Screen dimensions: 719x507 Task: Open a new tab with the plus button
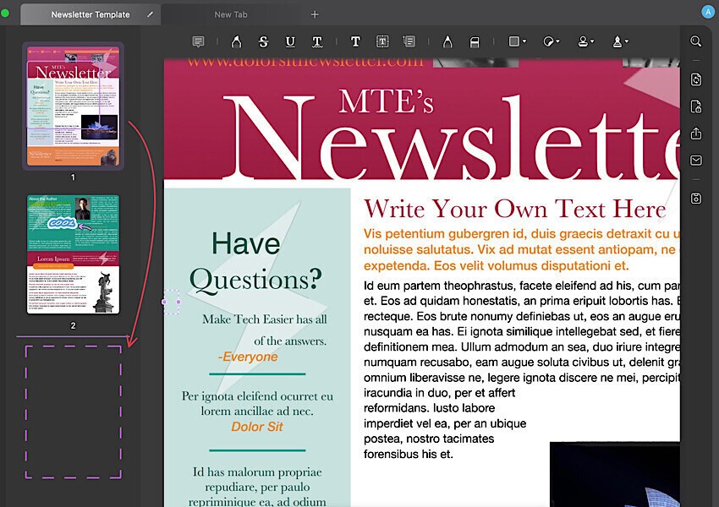(315, 14)
